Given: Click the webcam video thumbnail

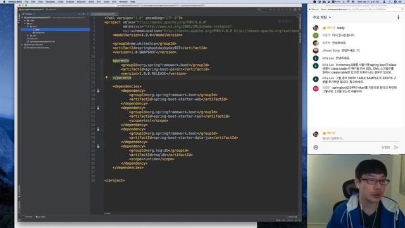Looking at the screenshot, I should [x=356, y=191].
